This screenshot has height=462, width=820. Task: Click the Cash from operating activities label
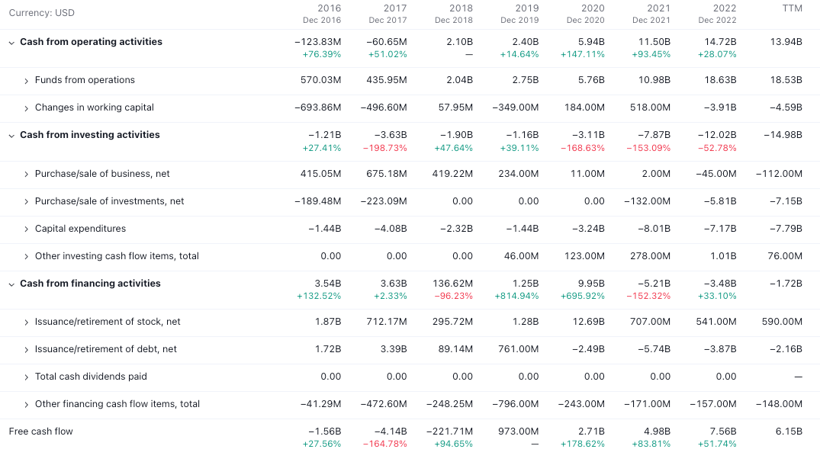point(92,42)
